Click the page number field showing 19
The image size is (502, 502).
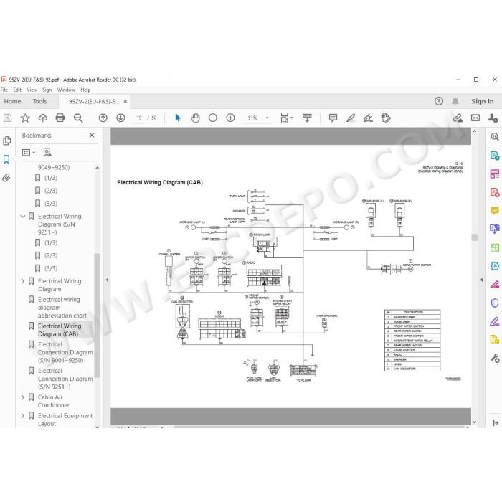tap(139, 118)
